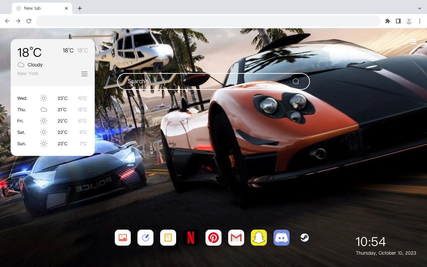Open the Chrome three-dot menu
This screenshot has height=267, width=427.
(x=420, y=21)
